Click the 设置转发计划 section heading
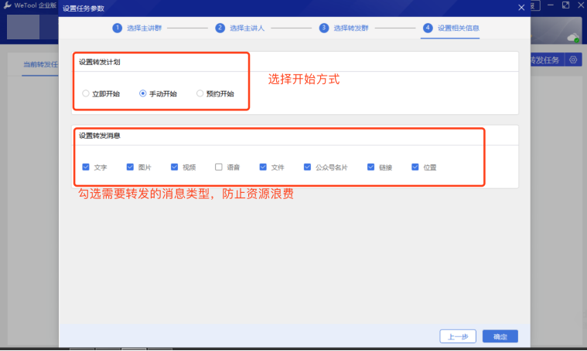This screenshot has width=587, height=351. pos(100,62)
